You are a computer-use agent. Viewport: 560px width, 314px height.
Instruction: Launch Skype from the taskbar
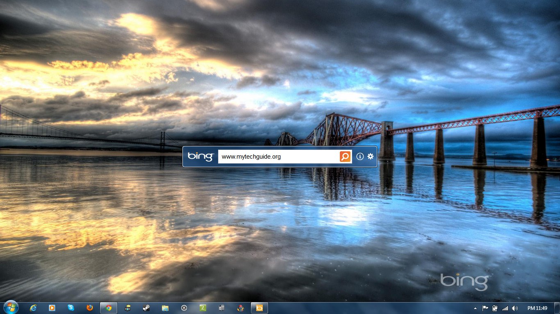tap(71, 308)
